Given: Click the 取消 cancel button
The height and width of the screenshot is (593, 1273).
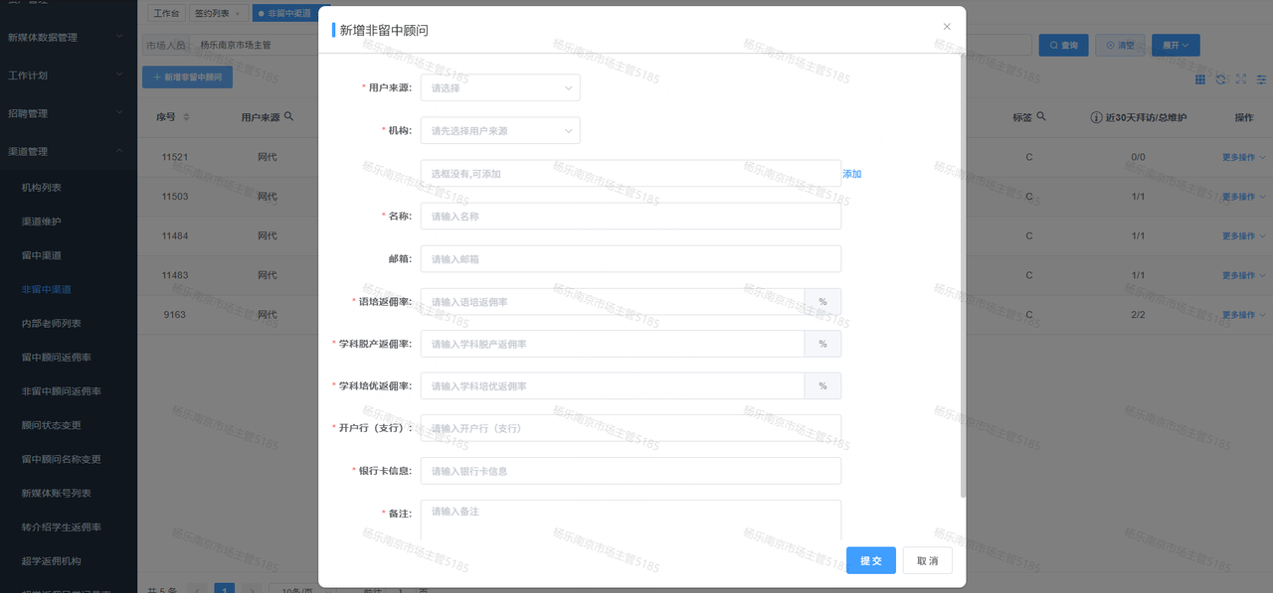Looking at the screenshot, I should [x=927, y=560].
